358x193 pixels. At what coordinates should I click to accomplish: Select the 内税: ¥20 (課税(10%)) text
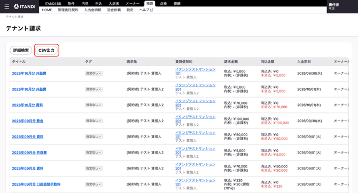237,186
